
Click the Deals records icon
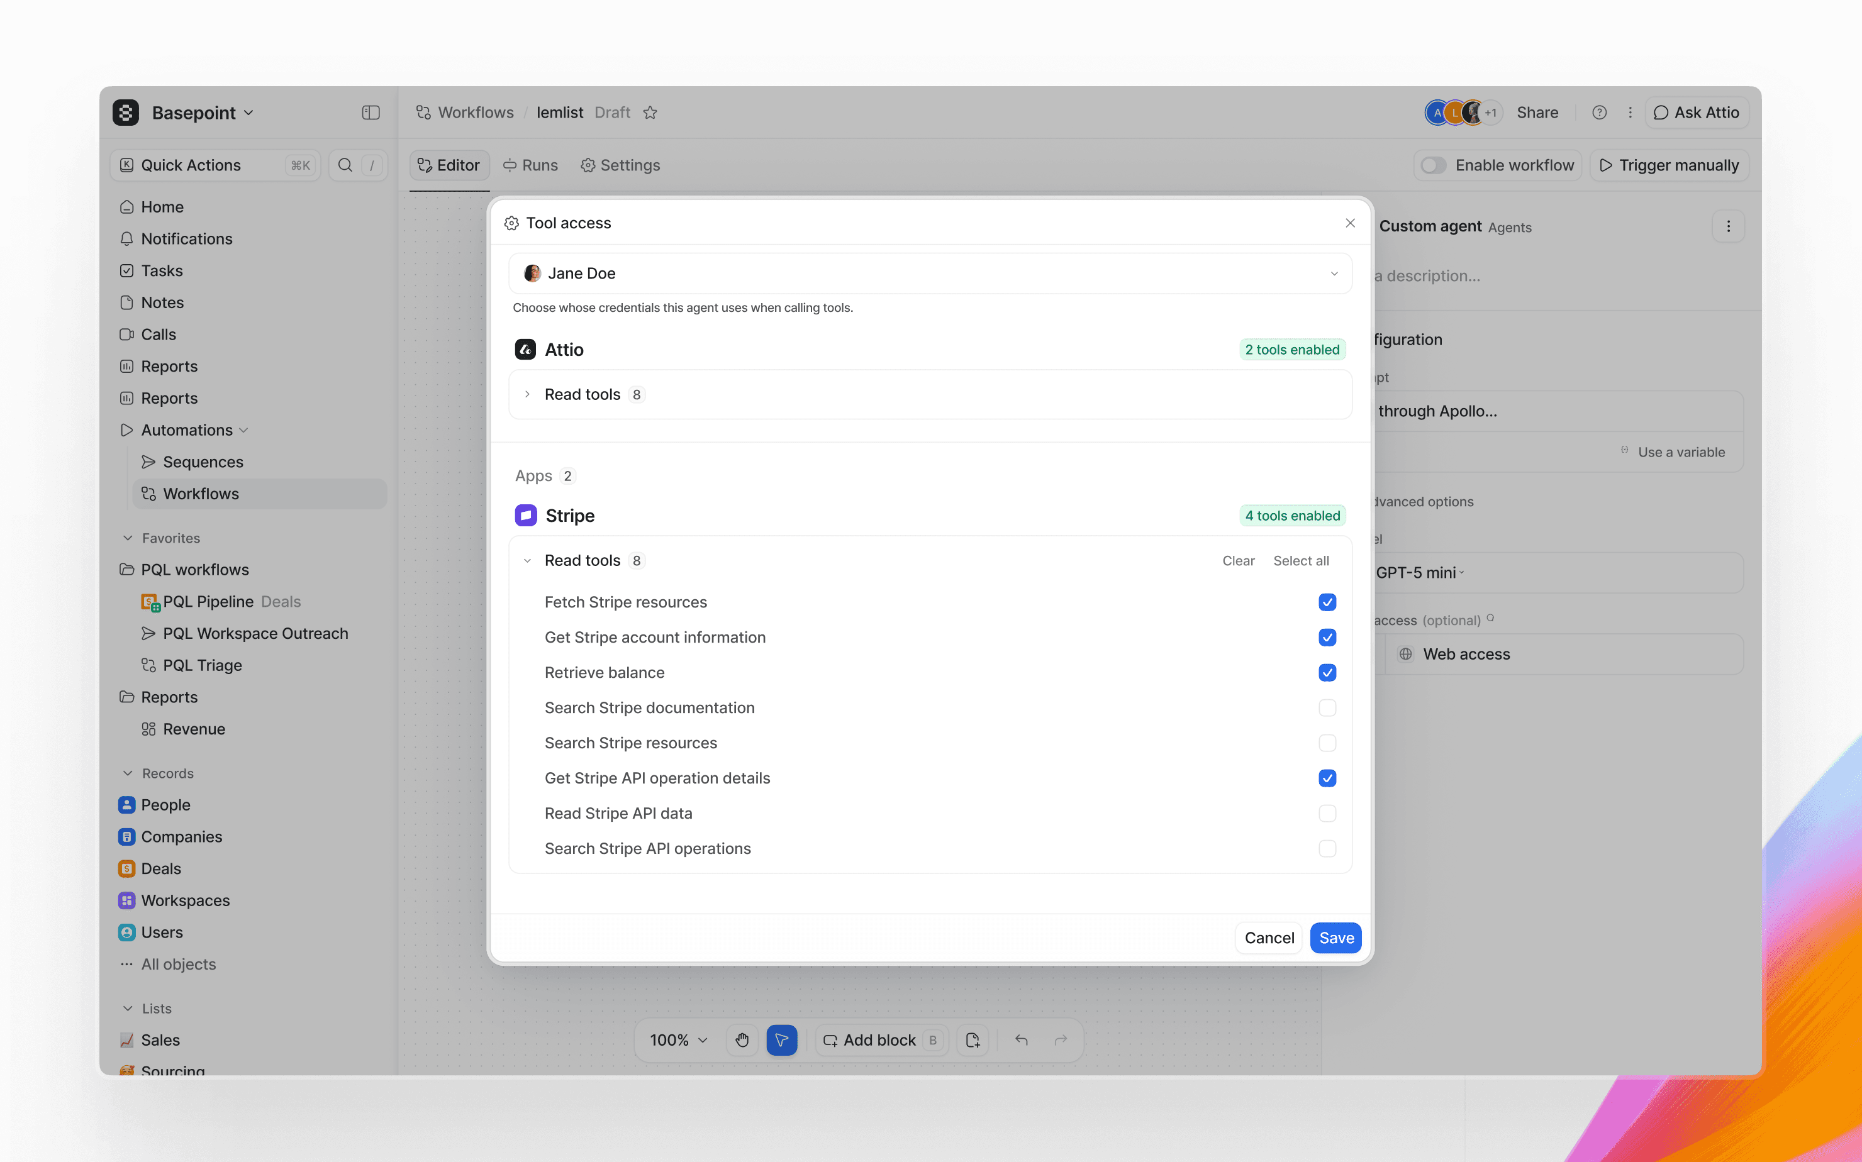click(127, 868)
